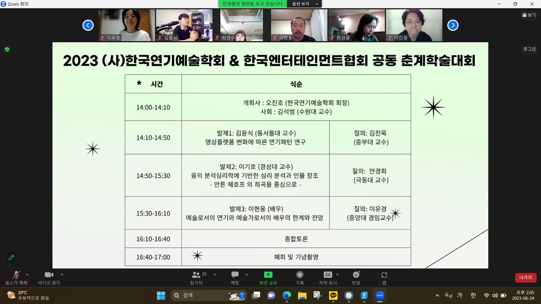Stop video using 비디오 중지
The image size is (541, 304).
pos(49,278)
